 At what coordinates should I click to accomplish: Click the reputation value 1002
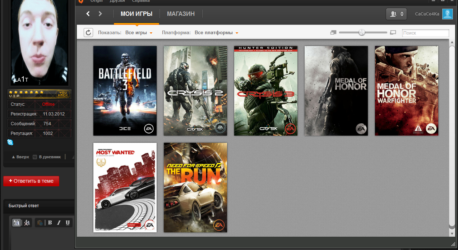(48, 133)
